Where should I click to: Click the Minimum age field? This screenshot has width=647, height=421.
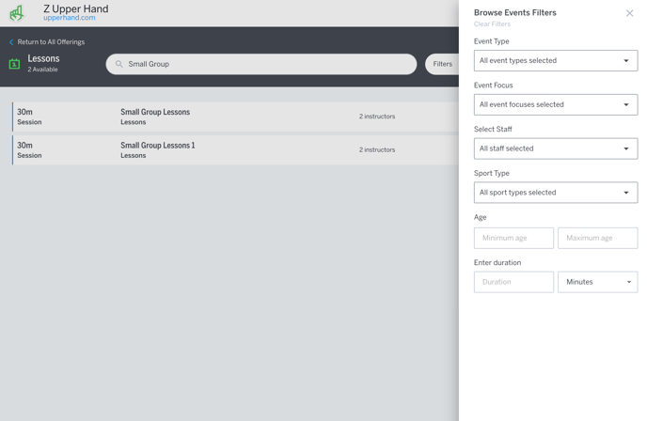point(513,238)
